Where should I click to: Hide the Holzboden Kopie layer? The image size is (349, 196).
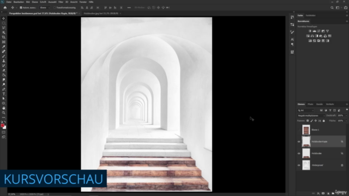299,142
